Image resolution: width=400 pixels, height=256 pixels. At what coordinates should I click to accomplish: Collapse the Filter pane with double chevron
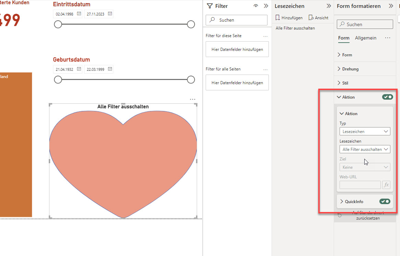[x=266, y=6]
